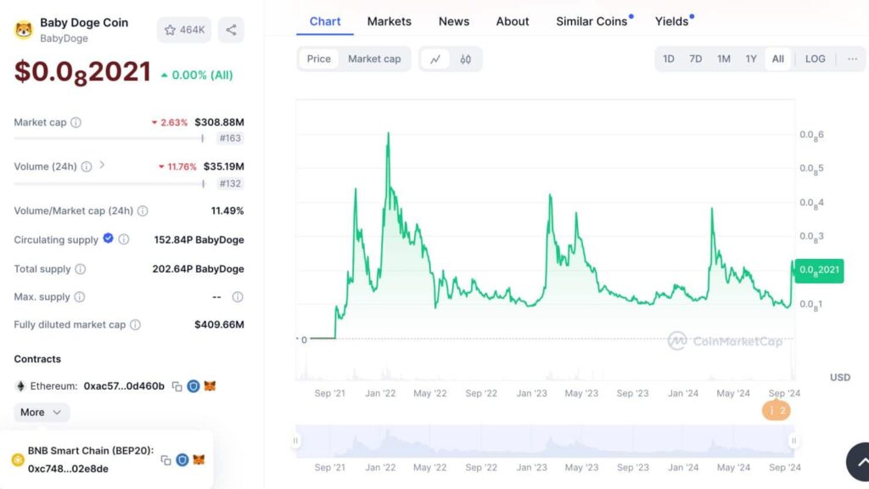Screen dimensions: 869x489
Task: Click the $308.88M market cap value
Action: coord(220,122)
